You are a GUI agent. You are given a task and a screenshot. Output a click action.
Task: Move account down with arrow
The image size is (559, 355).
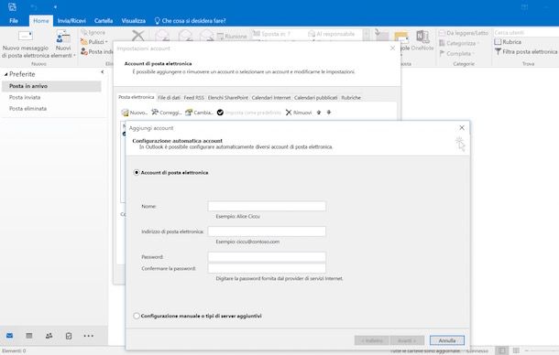tap(329, 113)
